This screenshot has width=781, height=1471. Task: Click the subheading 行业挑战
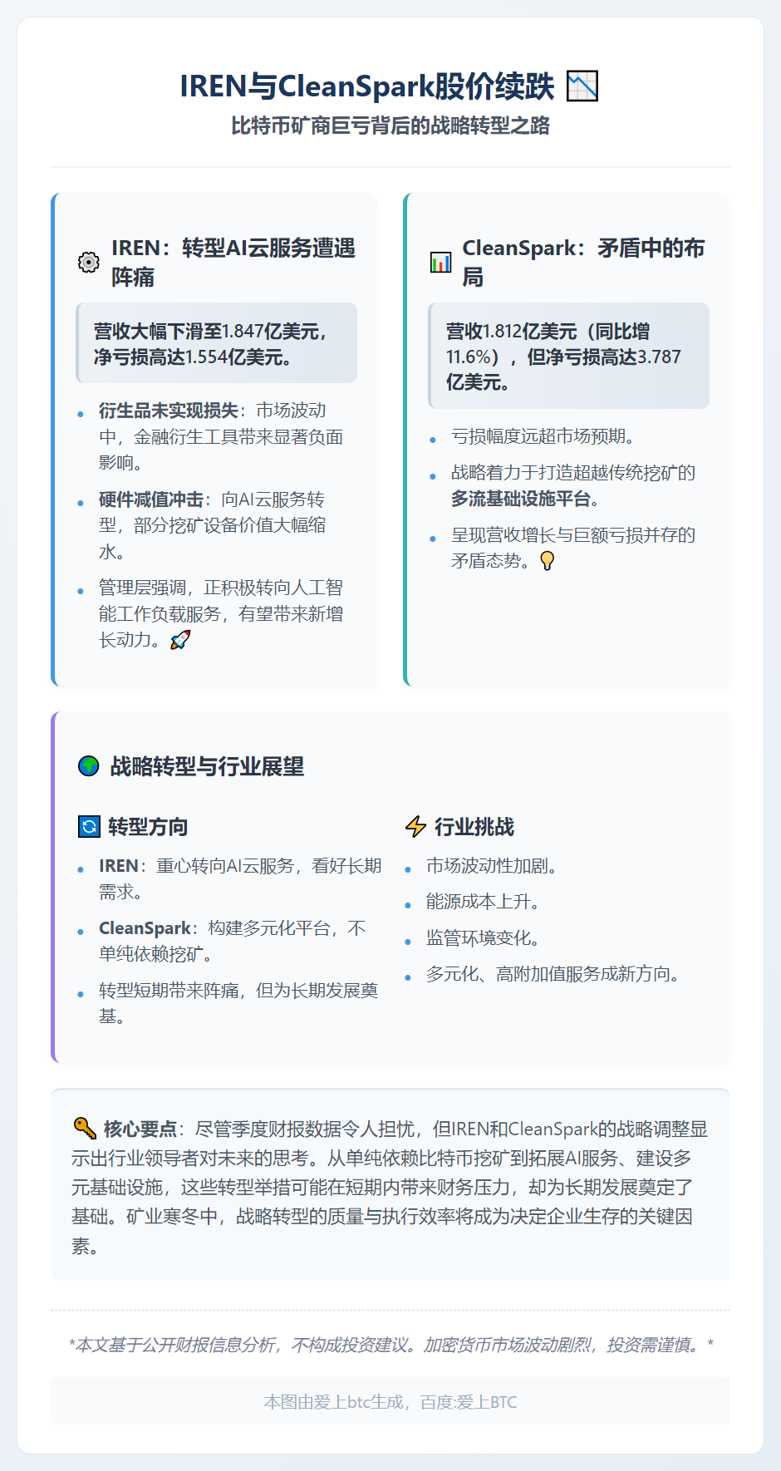coord(474,827)
